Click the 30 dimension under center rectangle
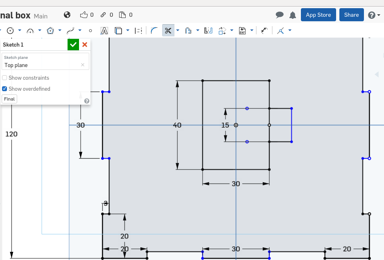 pos(235,184)
